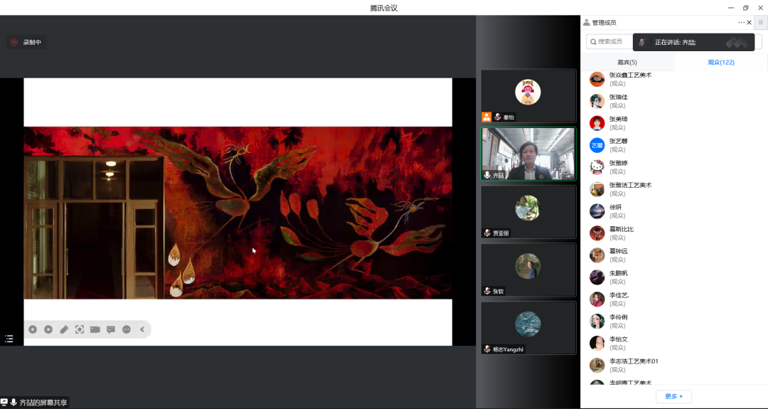Switch to the 观众(122) tab
The image size is (768, 409).
[x=720, y=63]
